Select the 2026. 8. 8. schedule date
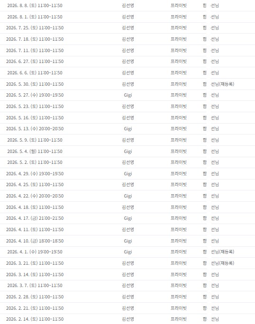This screenshot has width=255, height=324. tap(35, 6)
